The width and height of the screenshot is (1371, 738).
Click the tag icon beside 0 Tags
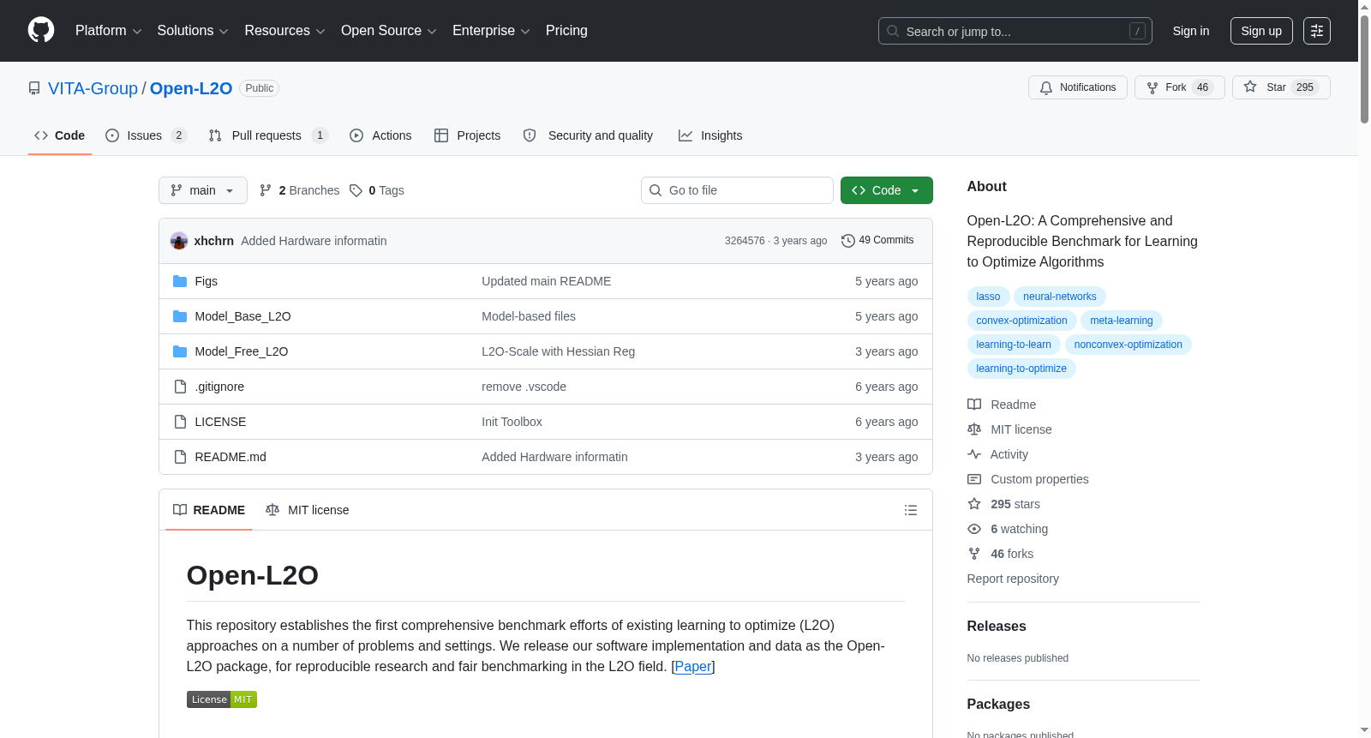coord(356,190)
